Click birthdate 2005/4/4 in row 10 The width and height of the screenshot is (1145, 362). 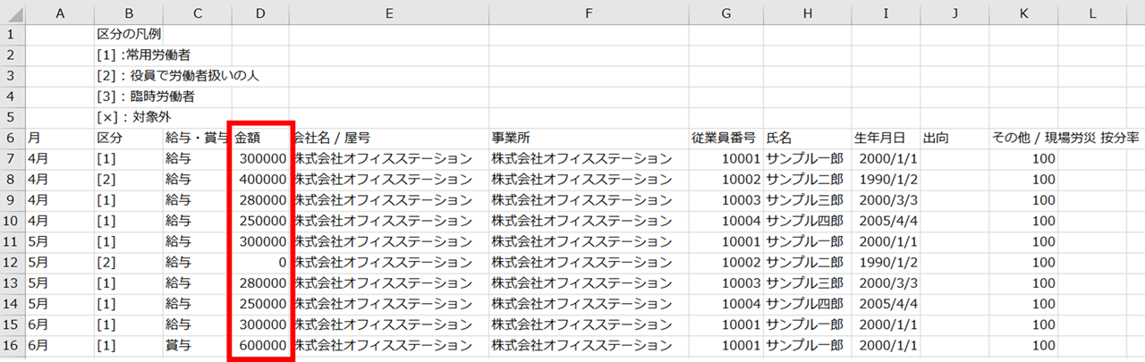point(886,221)
